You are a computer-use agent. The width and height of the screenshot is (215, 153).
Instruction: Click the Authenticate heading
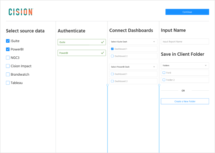point(71,31)
